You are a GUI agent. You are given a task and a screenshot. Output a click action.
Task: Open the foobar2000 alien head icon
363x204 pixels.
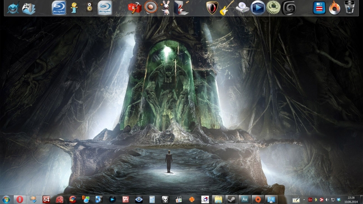[x=165, y=199]
